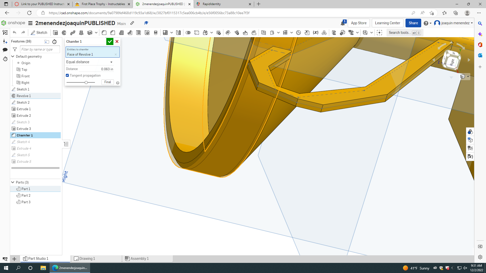Expand the Parts (3) section
Viewport: 486px width, 273px height.
pyautogui.click(x=13, y=182)
